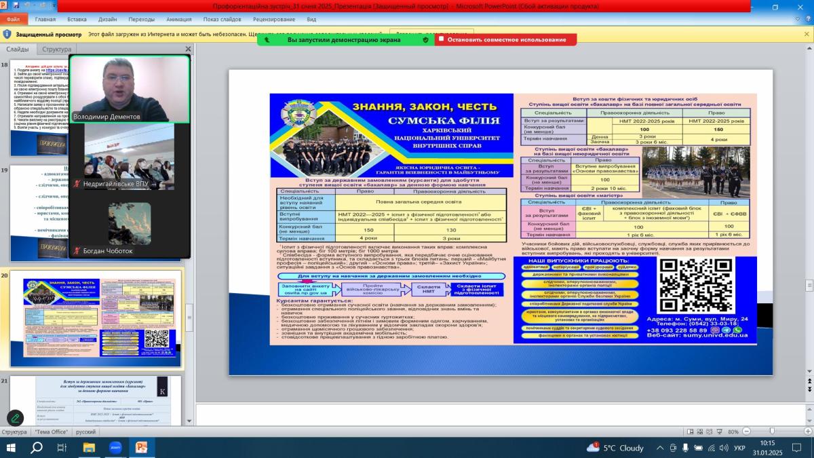Show hidden system tray icons
Screen dimensions: 814x458
coord(660,448)
